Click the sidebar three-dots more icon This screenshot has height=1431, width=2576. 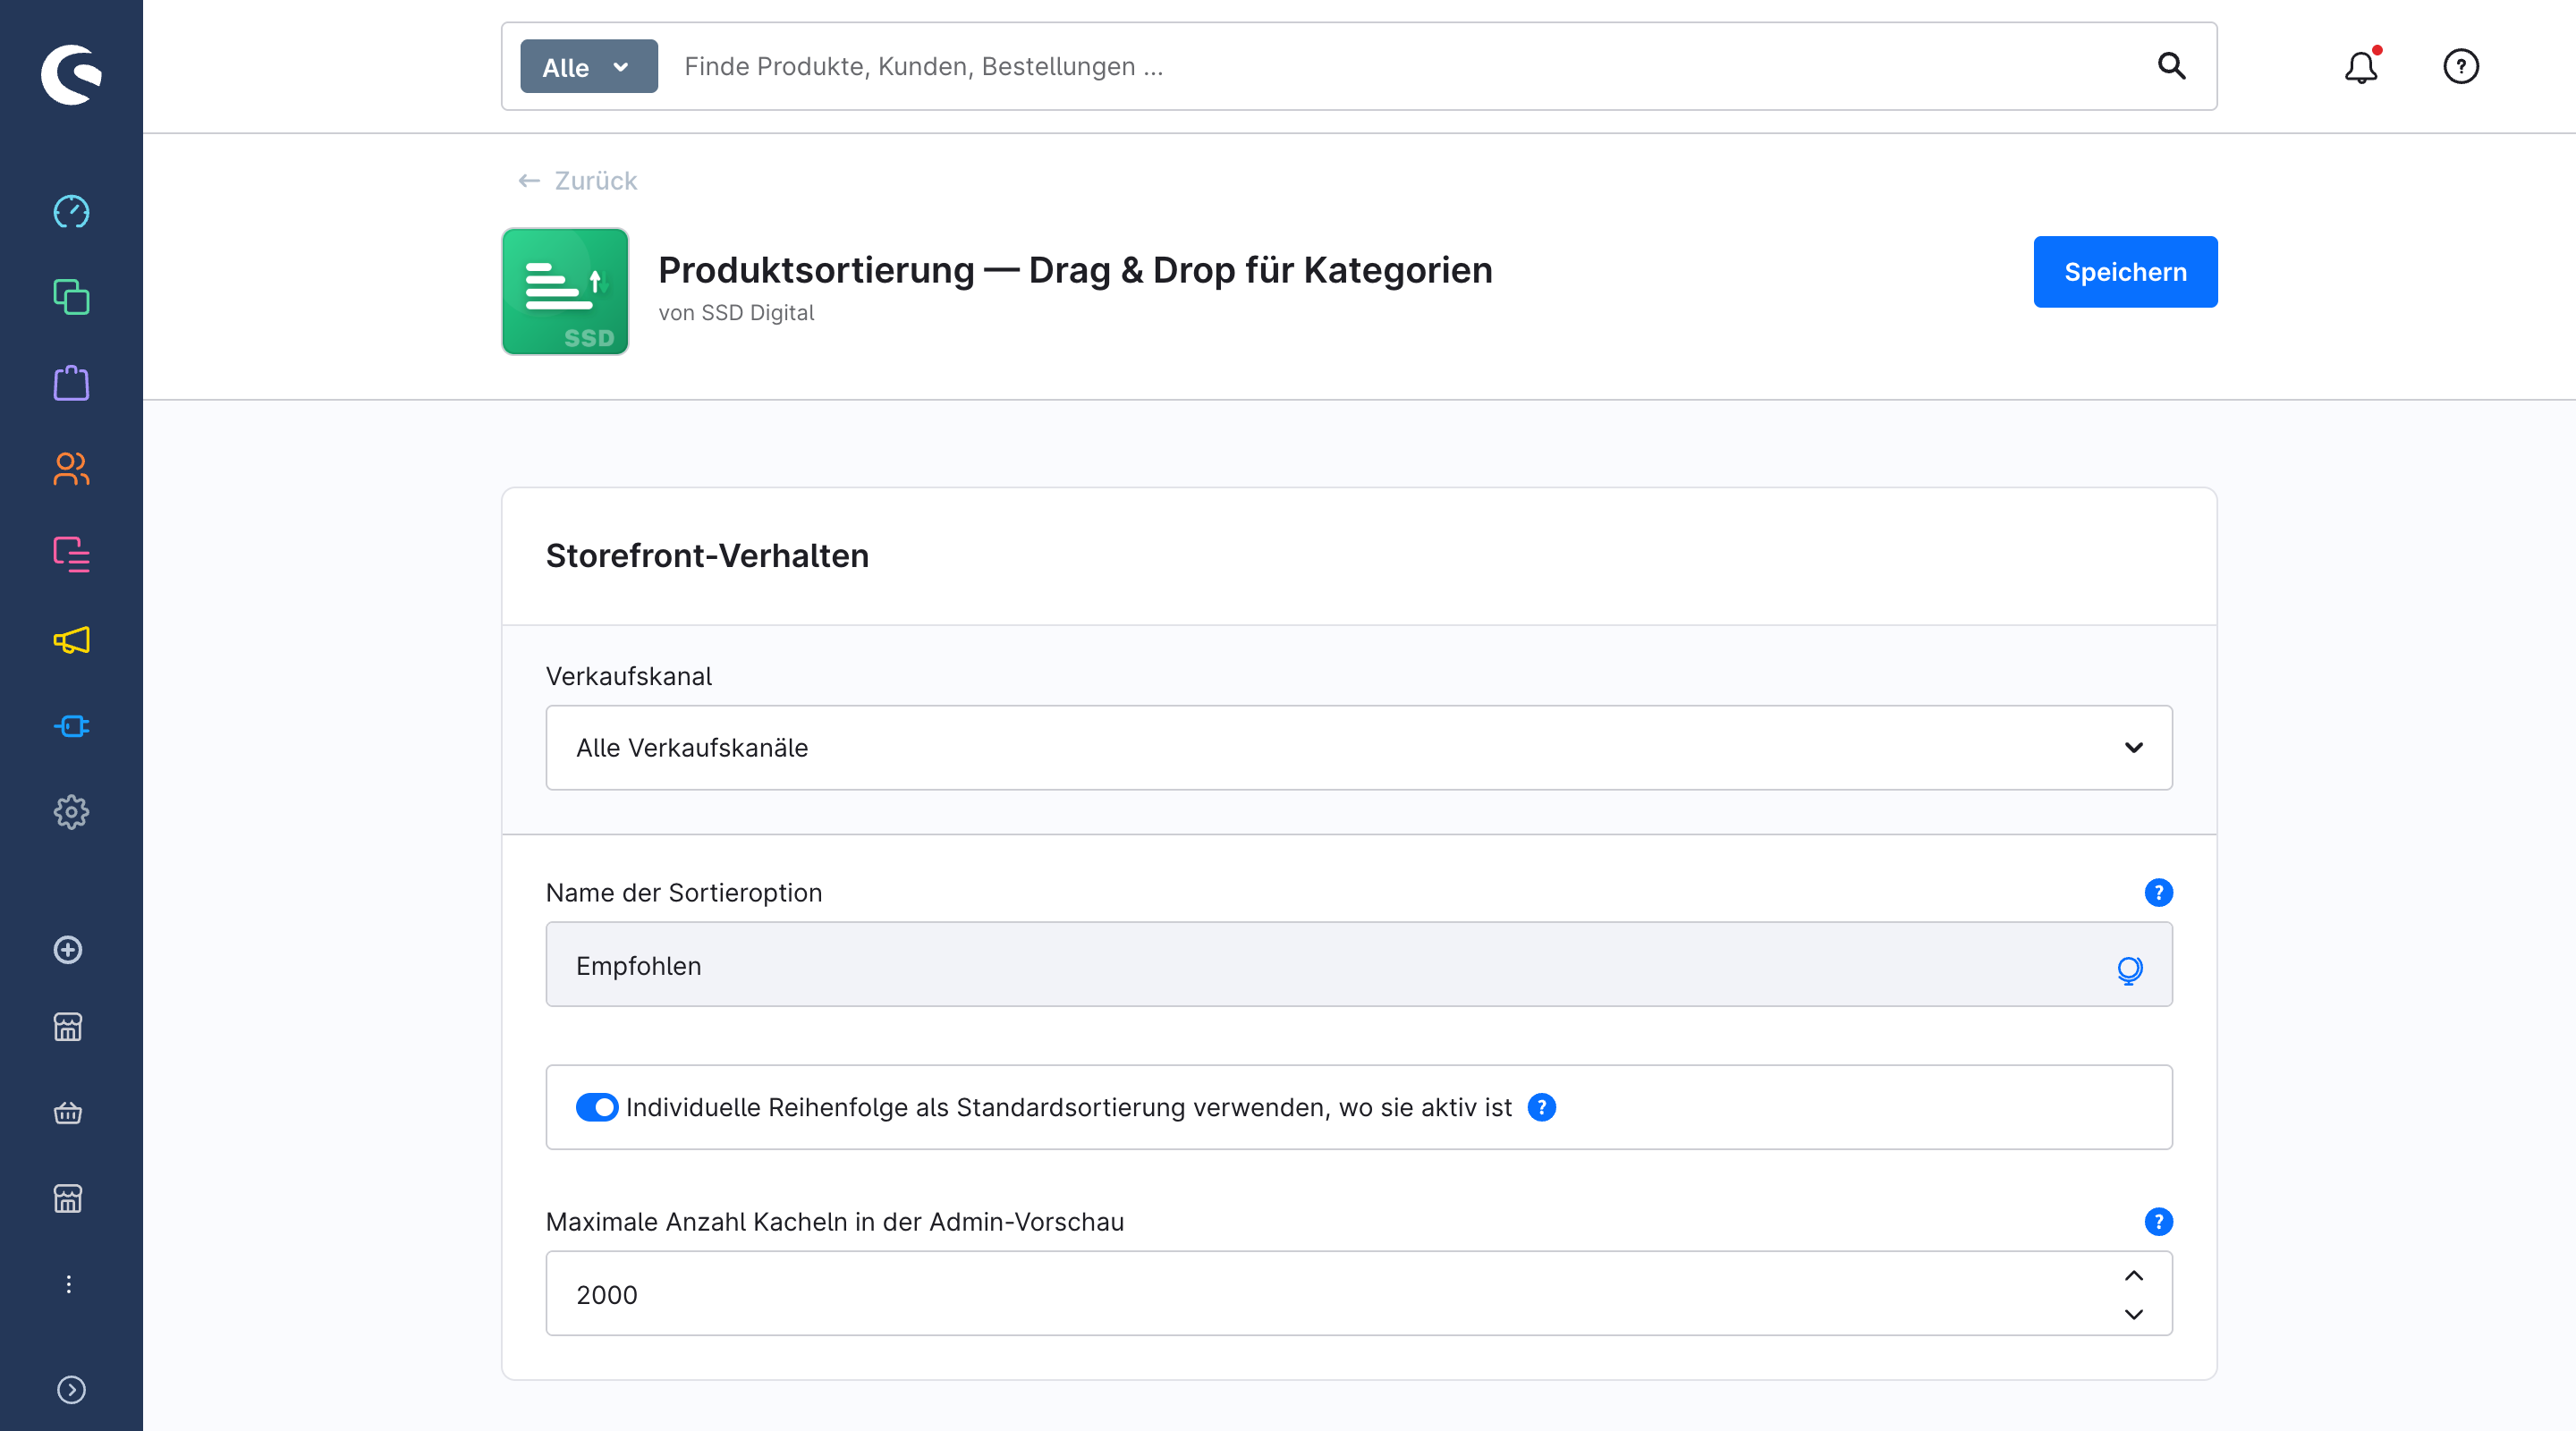point(68,1284)
